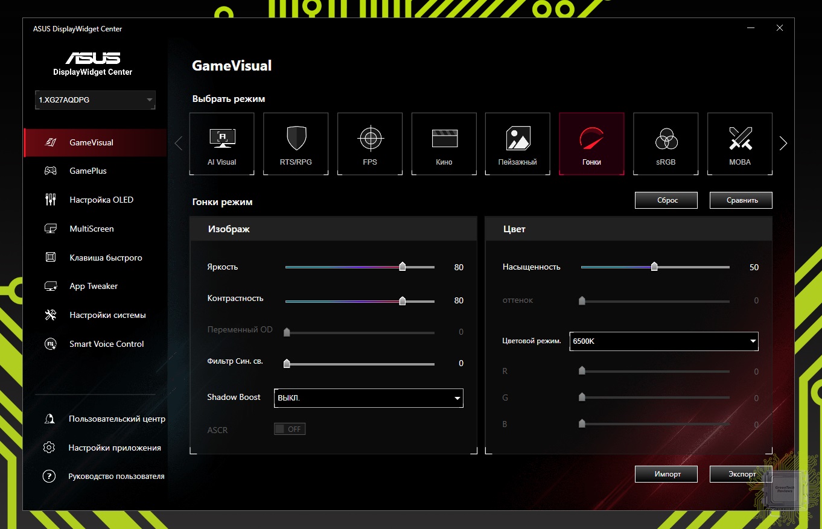822x529 pixels.
Task: Click the Сброс button
Action: coord(666,200)
